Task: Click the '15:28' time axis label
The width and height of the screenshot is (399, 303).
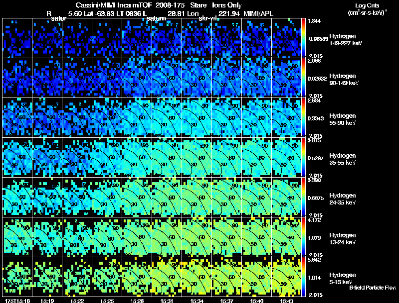Action: pyautogui.click(x=137, y=301)
